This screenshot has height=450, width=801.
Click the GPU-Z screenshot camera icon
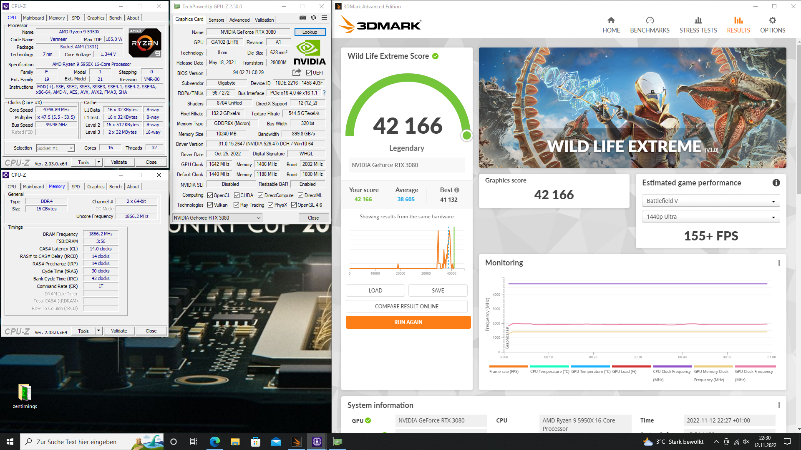(303, 18)
